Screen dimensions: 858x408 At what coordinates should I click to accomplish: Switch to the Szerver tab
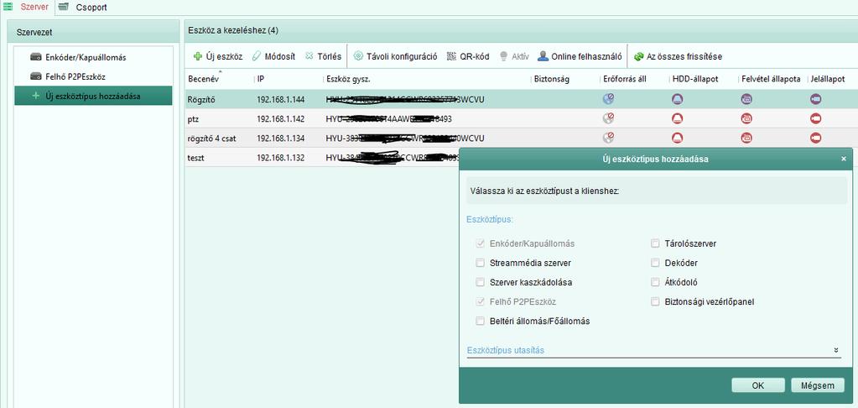tap(34, 7)
